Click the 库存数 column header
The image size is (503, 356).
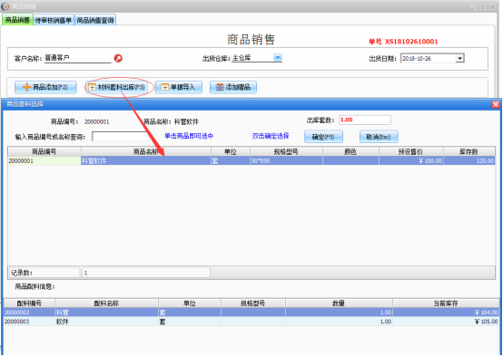pos(469,151)
